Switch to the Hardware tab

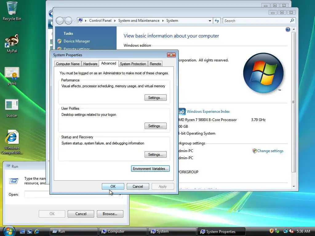click(90, 64)
